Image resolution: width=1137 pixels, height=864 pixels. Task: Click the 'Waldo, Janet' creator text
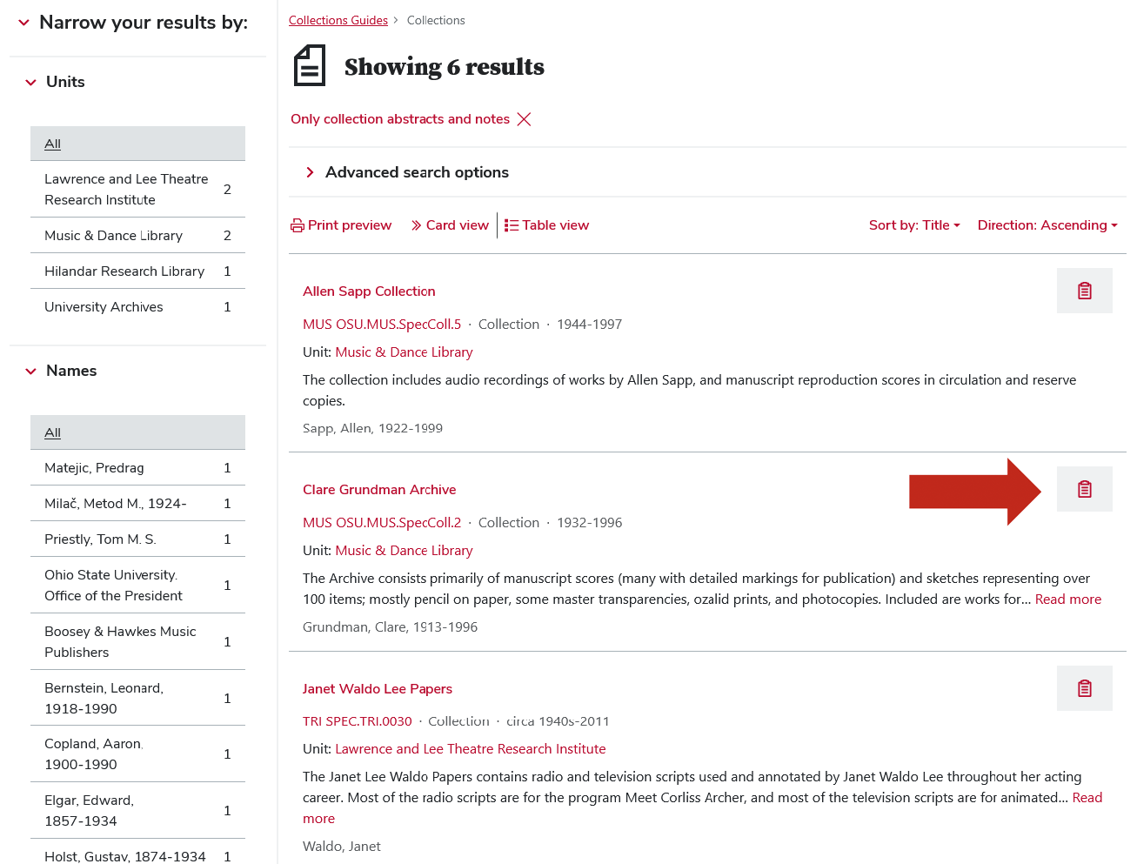342,847
